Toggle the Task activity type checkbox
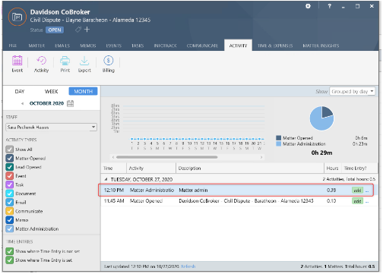 pos(10,184)
